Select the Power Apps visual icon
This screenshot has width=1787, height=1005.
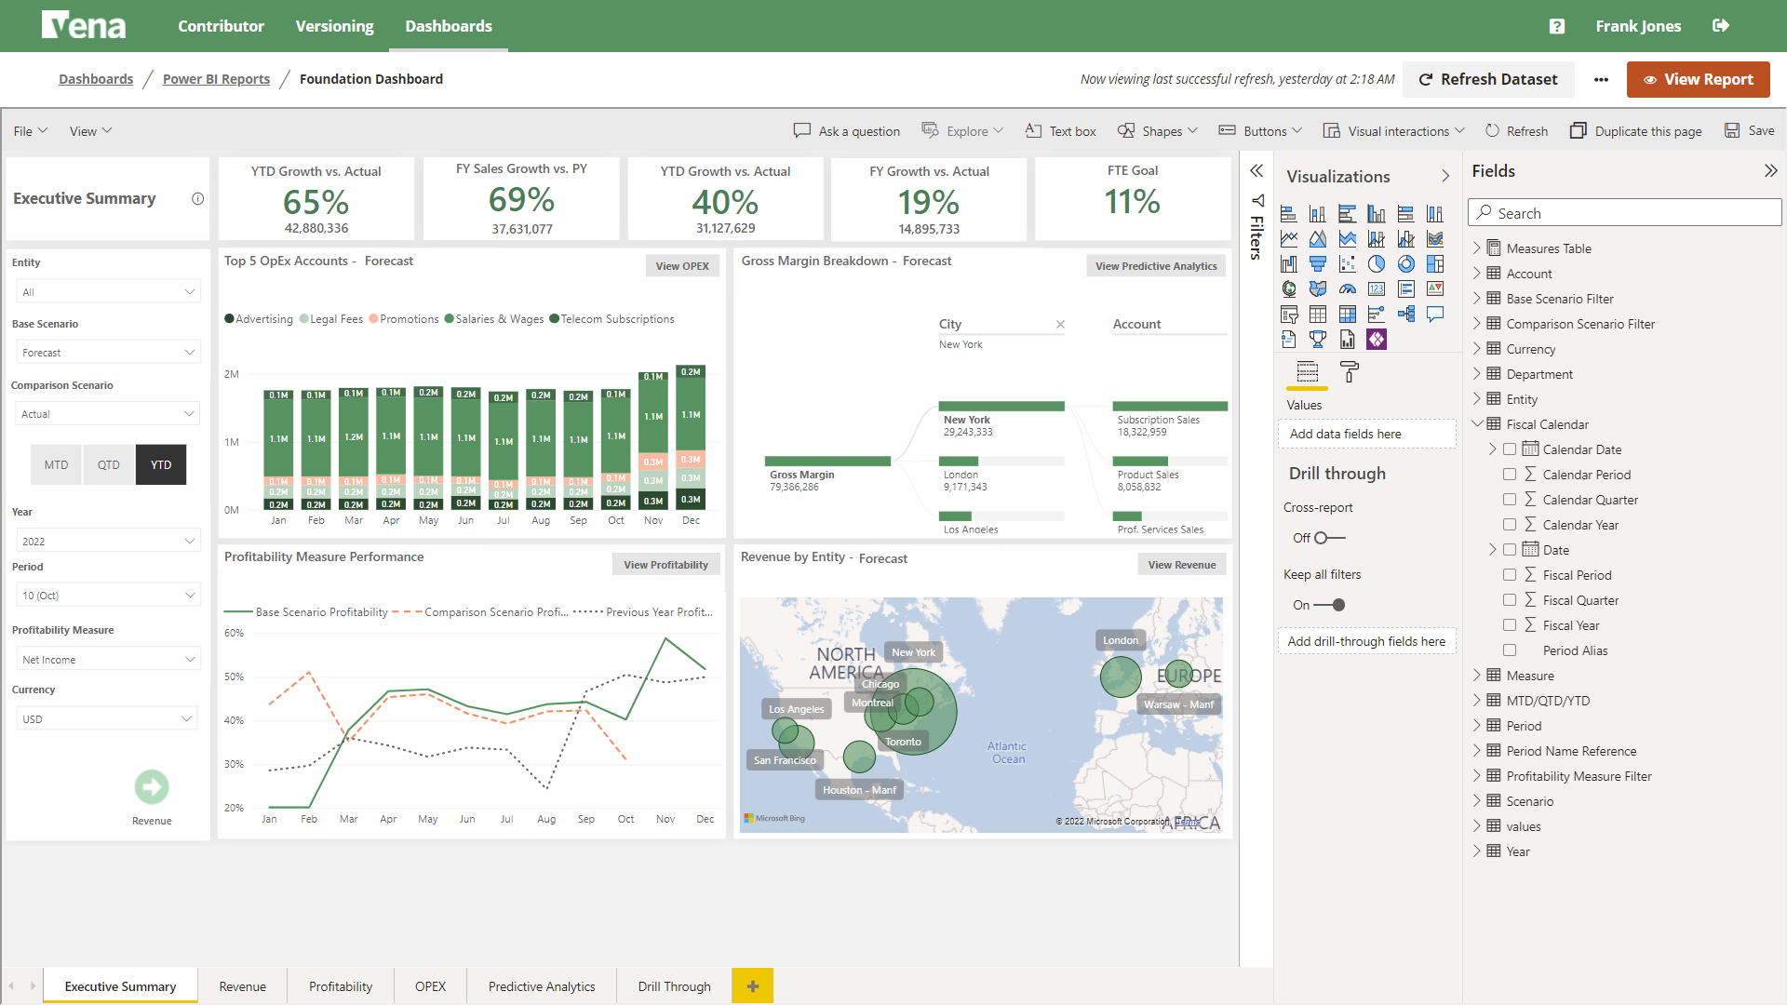coord(1377,340)
